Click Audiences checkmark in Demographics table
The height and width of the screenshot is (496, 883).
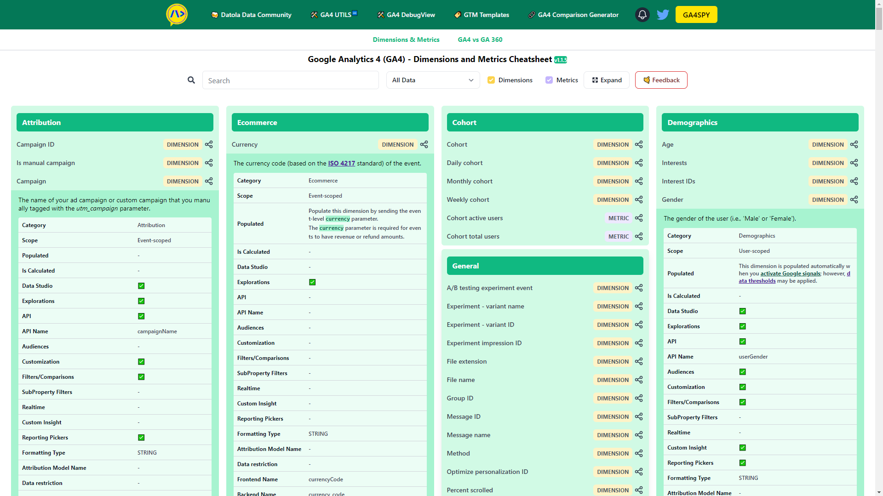[x=743, y=372]
